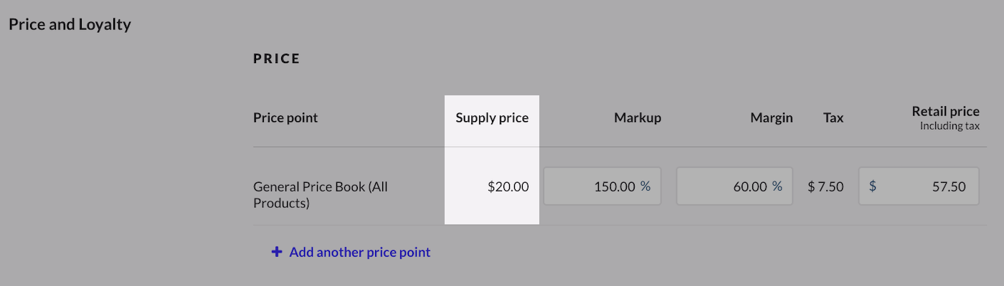
Task: Click the percent symbol in the Markup field
Action: coord(645,186)
